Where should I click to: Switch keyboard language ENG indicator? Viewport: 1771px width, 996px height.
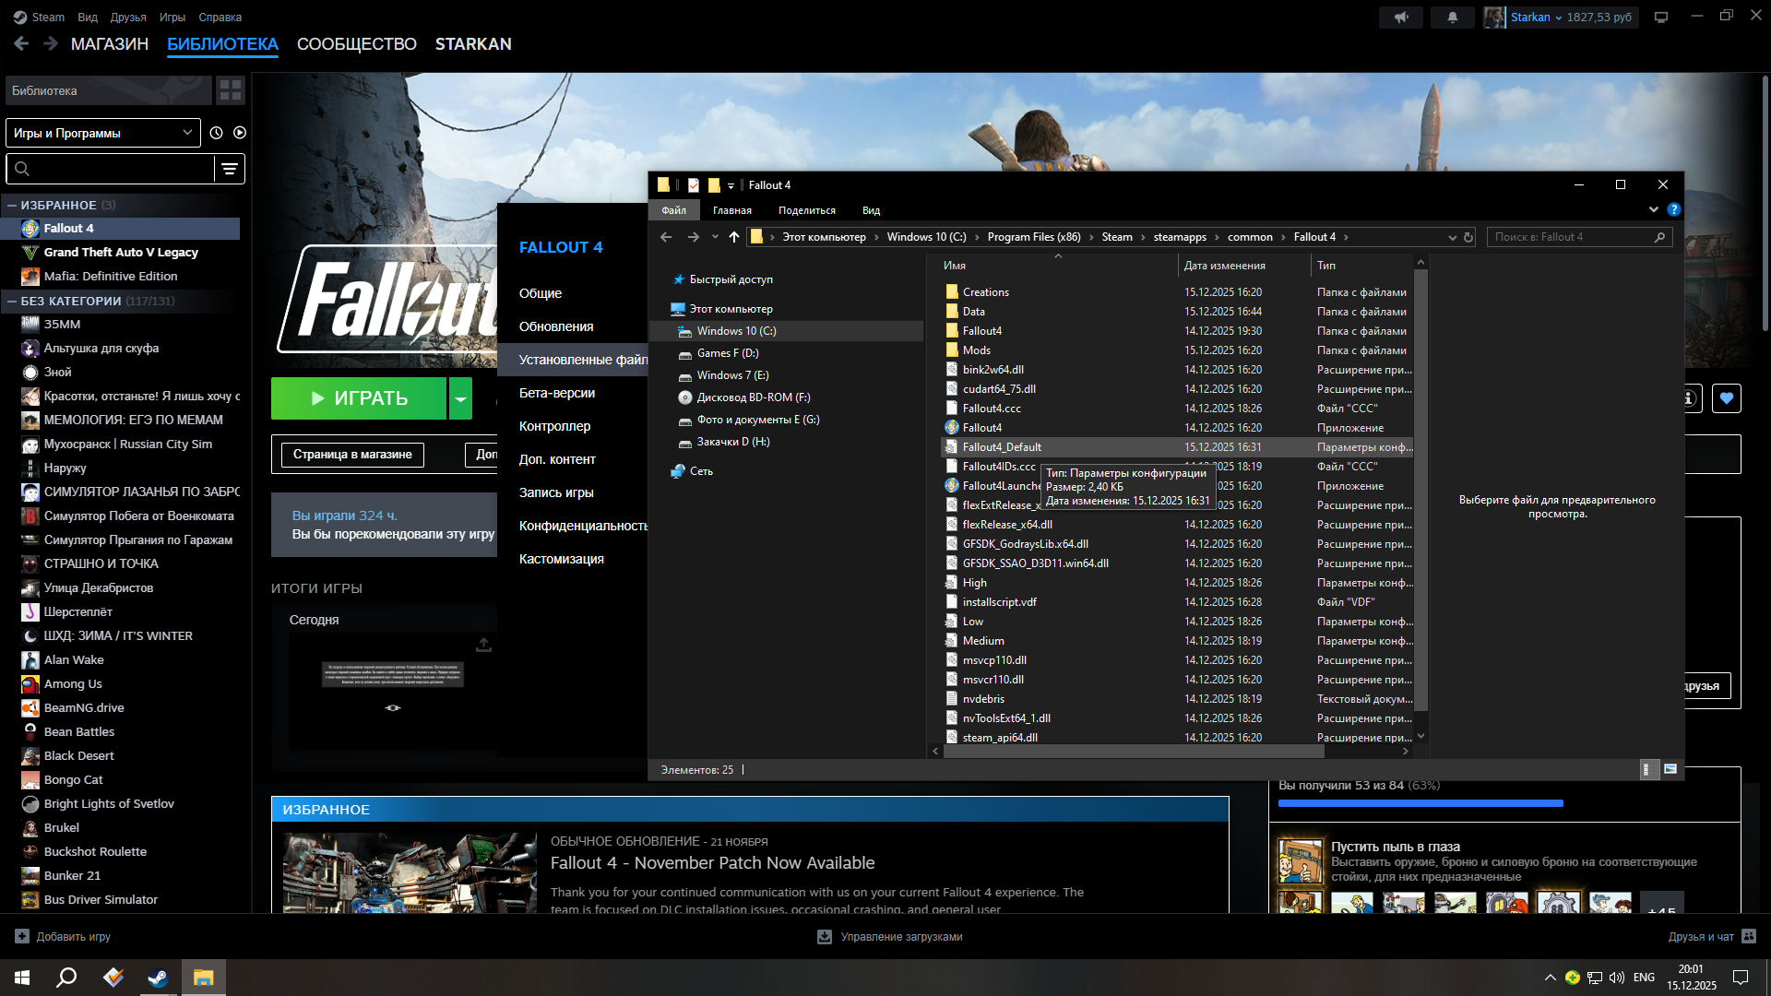(x=1644, y=978)
